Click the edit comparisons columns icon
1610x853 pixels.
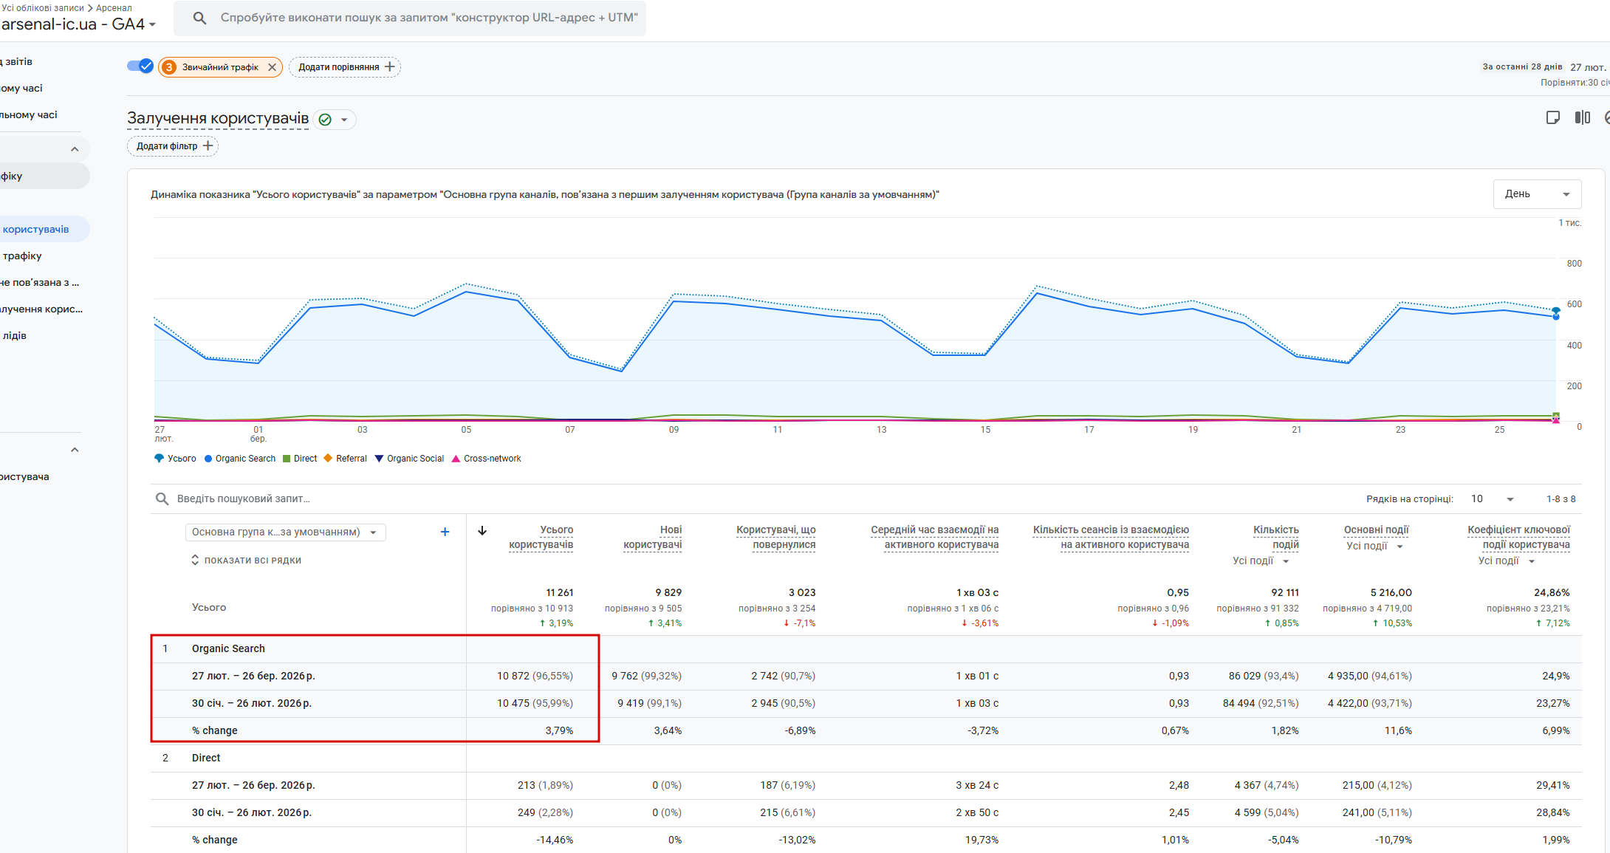tap(1582, 117)
